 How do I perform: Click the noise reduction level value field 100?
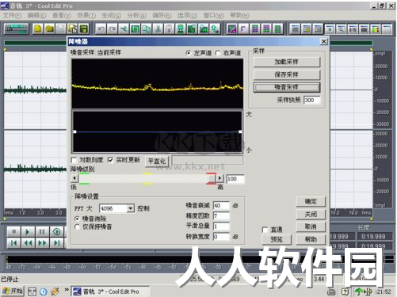235,179
